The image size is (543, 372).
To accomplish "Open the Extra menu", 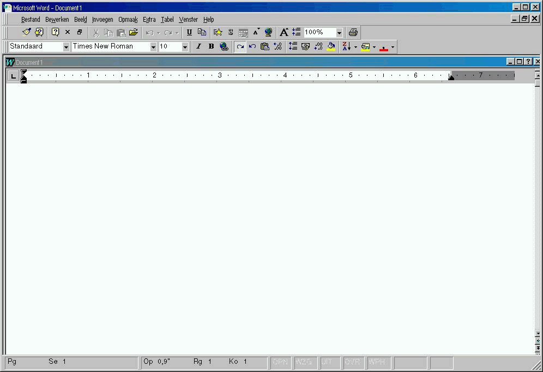I will click(149, 20).
